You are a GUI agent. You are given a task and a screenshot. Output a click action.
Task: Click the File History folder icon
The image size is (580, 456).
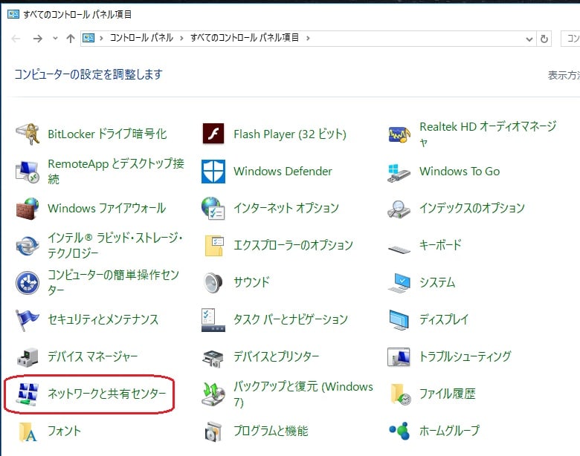(x=401, y=394)
